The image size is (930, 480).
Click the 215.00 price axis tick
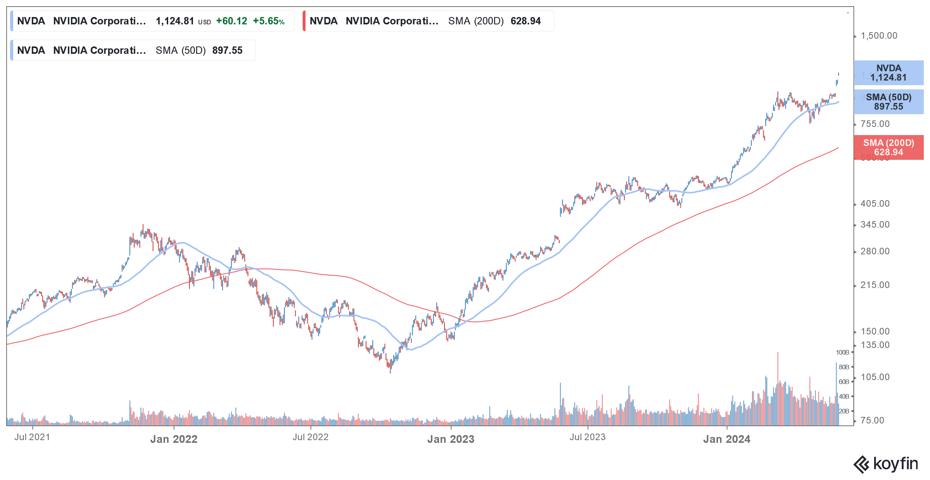pos(875,285)
